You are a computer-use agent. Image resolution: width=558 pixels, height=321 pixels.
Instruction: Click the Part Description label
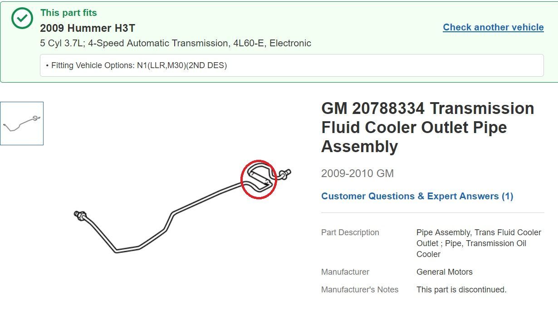pyautogui.click(x=350, y=232)
